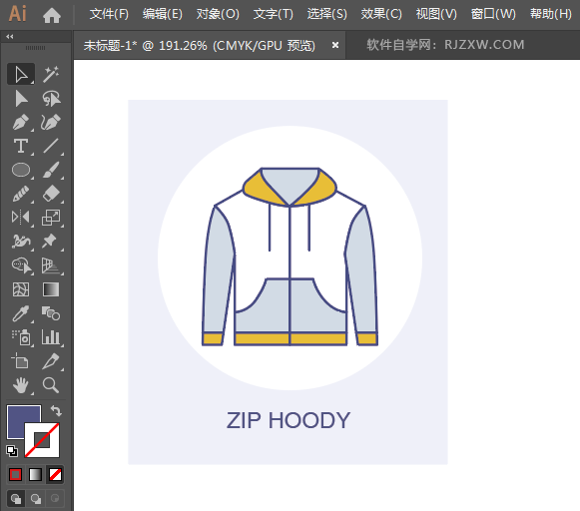Pick the Gradient tool
Image resolution: width=580 pixels, height=511 pixels.
[x=51, y=289]
